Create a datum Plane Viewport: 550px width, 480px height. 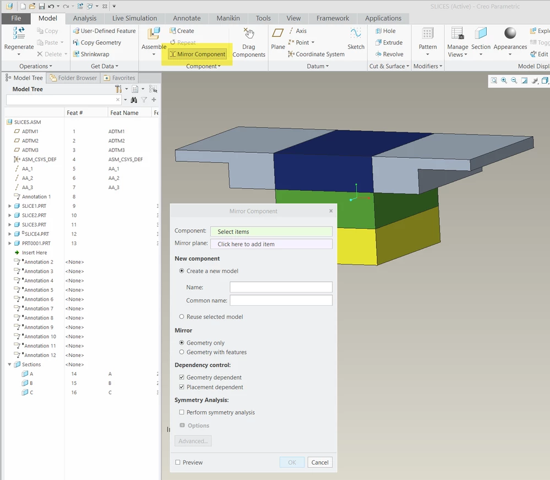[x=278, y=38]
